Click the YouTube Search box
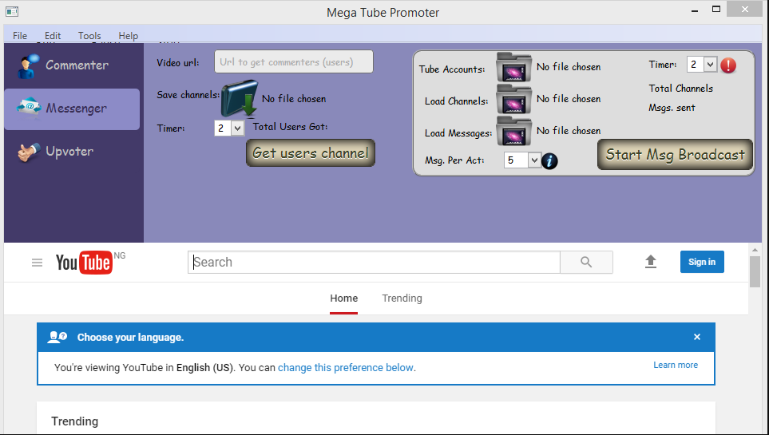Image resolution: width=769 pixels, height=435 pixels. [x=374, y=263]
